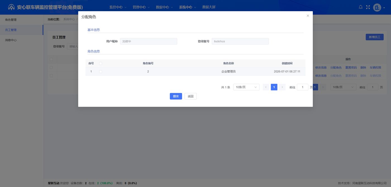Go to previous page arrow in dialog
391x187 pixels.
coord(266,87)
